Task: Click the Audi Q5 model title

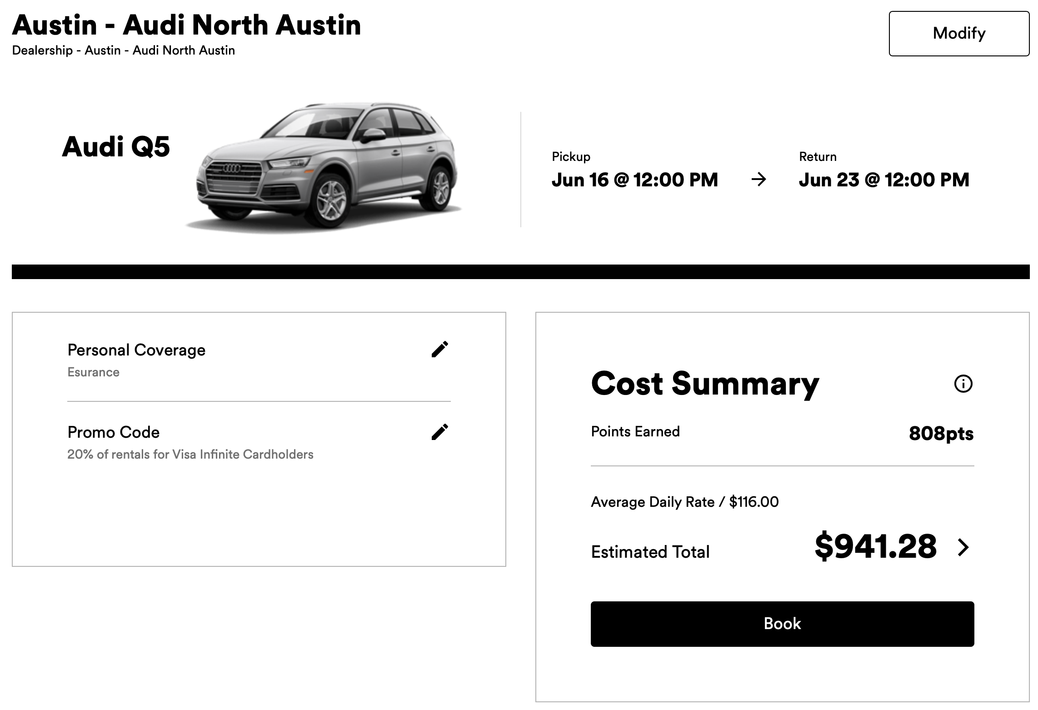Action: (x=116, y=146)
